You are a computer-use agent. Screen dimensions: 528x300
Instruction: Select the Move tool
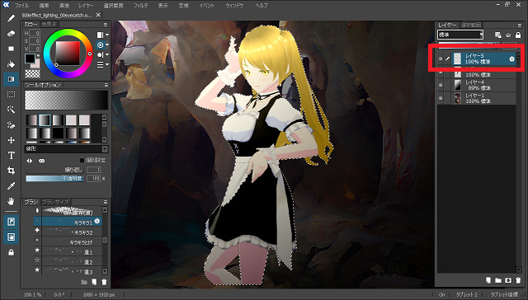pos(11,140)
